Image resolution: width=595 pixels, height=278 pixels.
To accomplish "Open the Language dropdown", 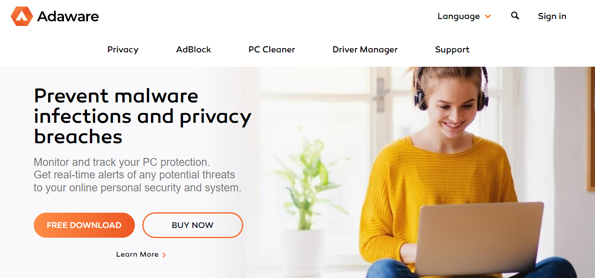I will point(464,16).
